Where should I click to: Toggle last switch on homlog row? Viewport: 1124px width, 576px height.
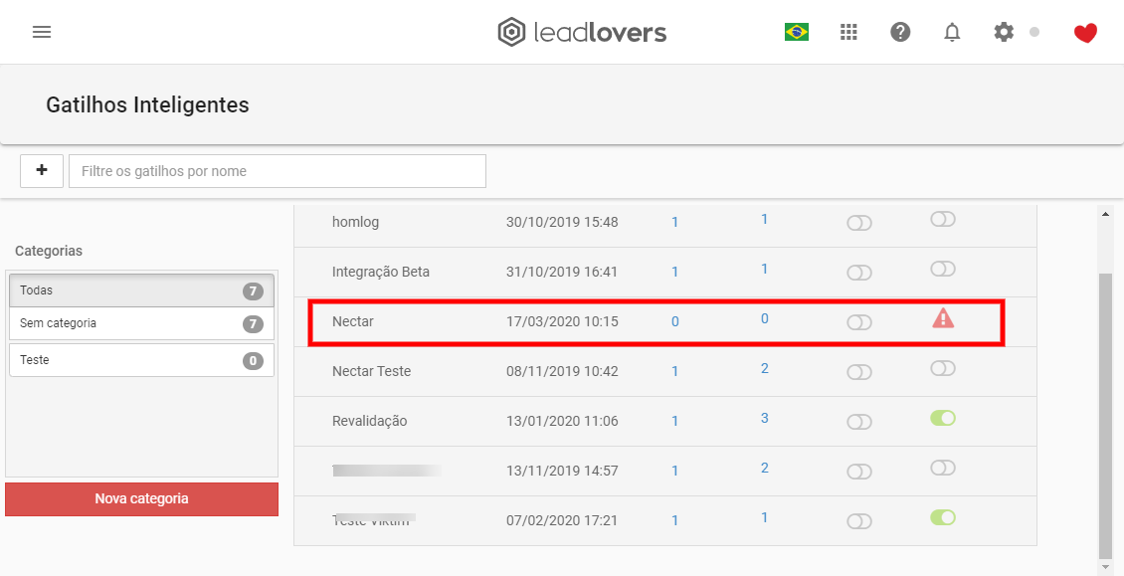pyautogui.click(x=943, y=220)
